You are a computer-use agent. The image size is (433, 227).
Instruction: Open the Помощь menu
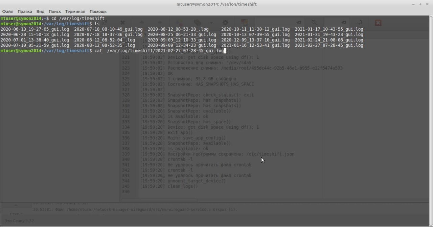tap(98, 11)
